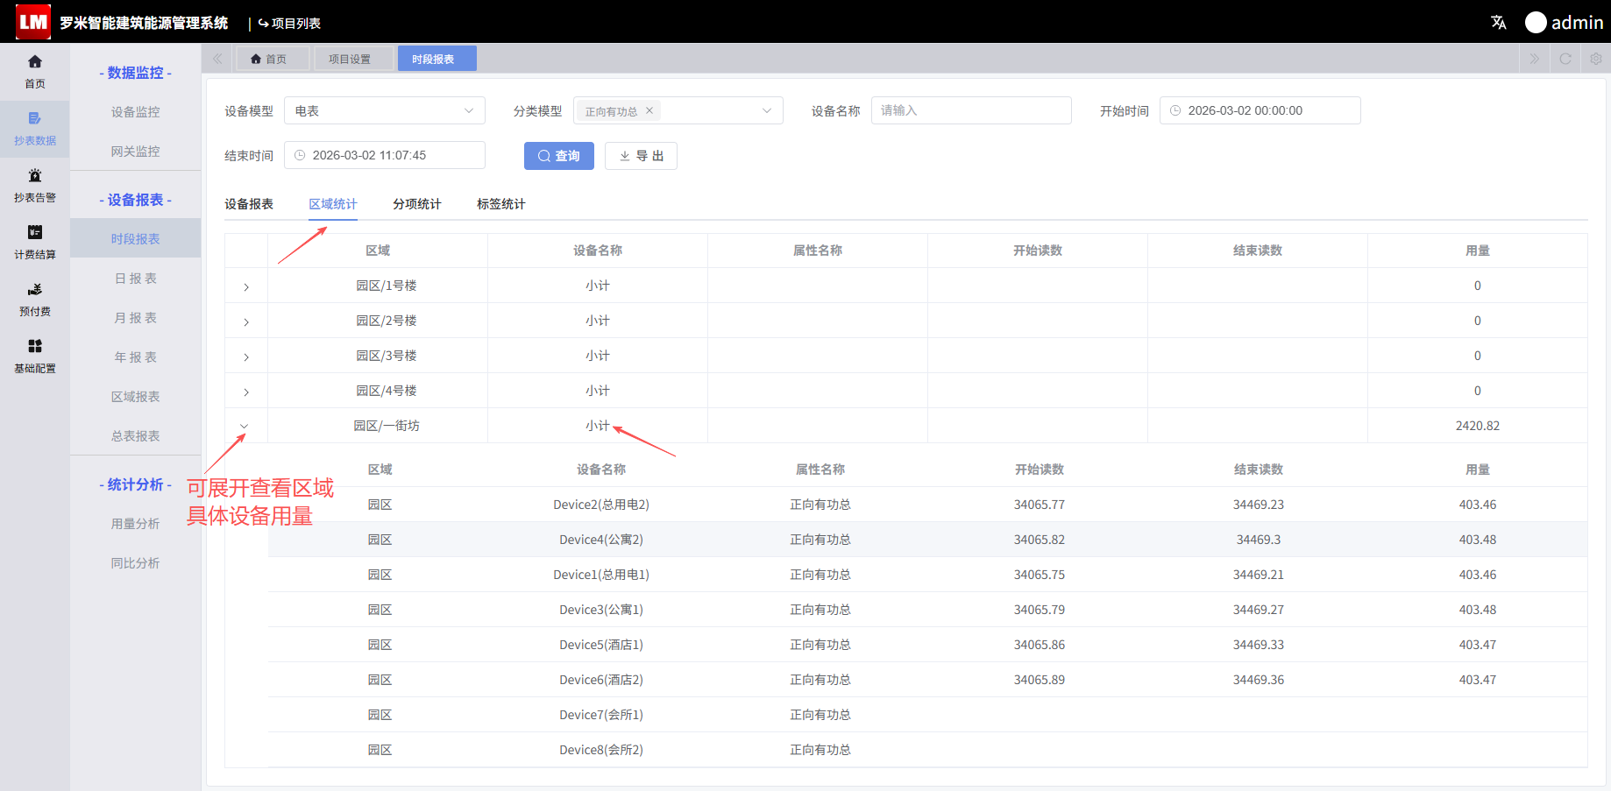Switch to the 标签统计 tab
1611x791 pixels.
[x=501, y=204]
